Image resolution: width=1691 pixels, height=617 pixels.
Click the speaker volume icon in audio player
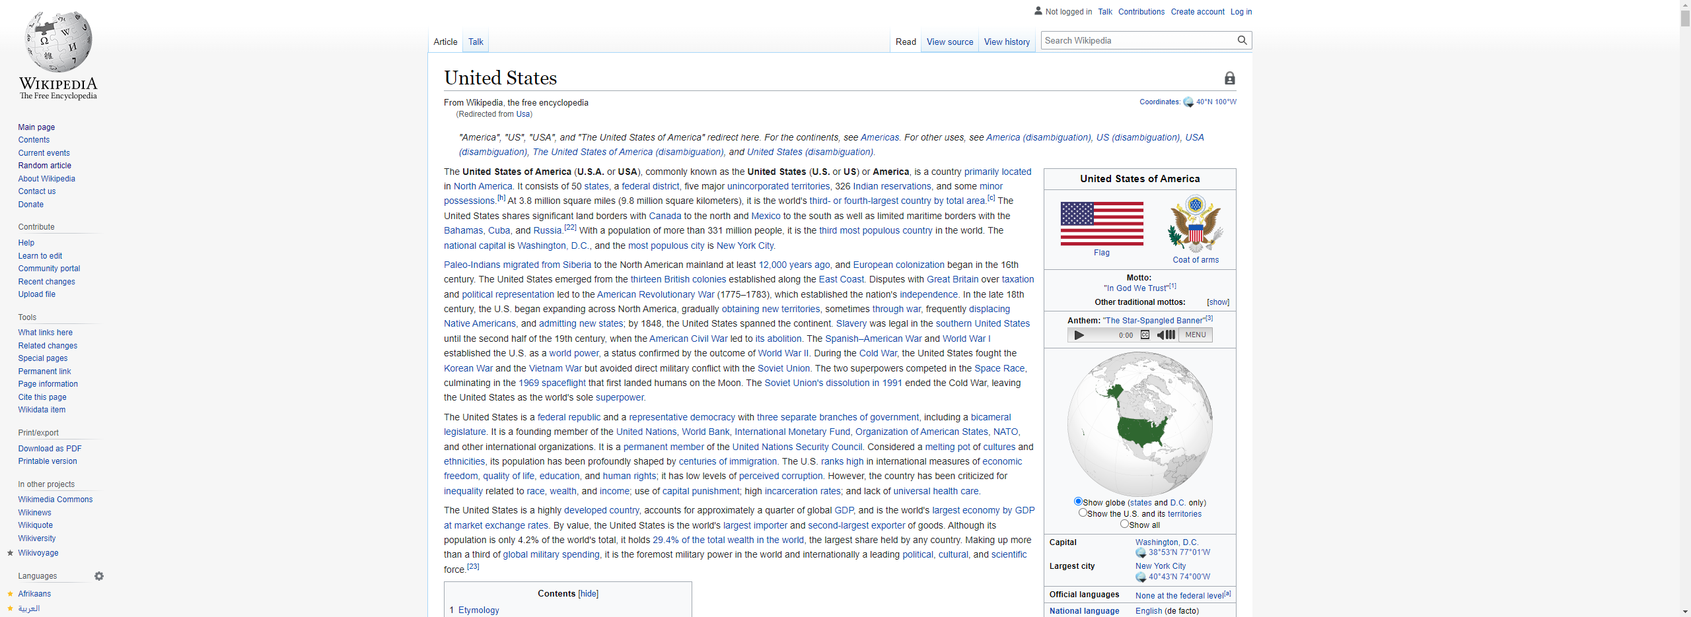(1166, 335)
